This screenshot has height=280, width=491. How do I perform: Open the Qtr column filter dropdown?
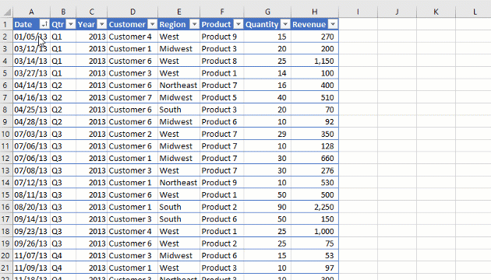coord(71,24)
